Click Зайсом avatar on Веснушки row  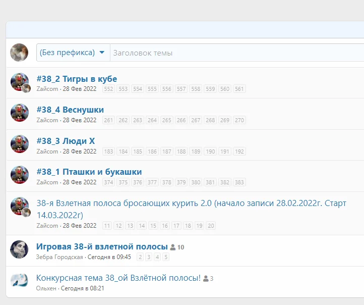(20, 113)
